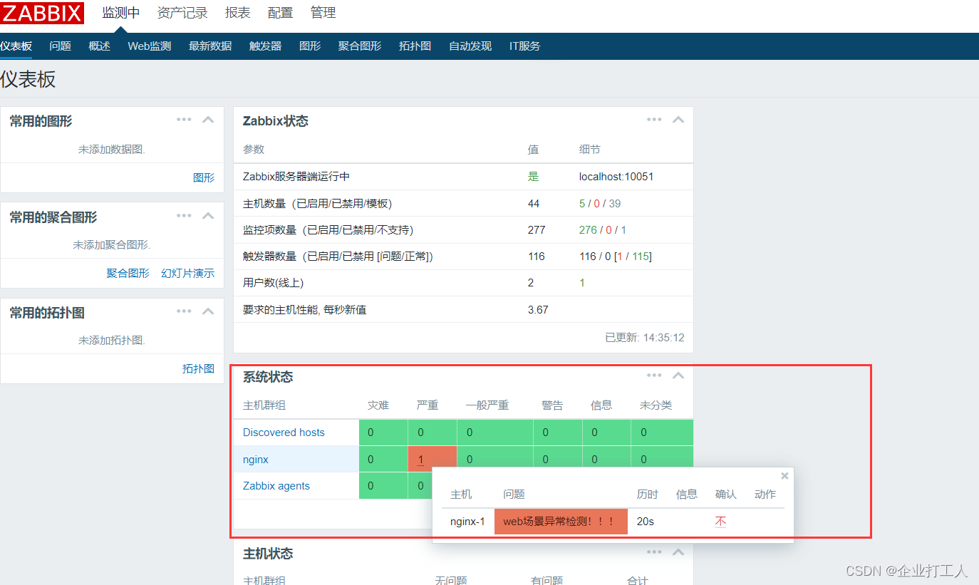Go to the 概述 submenu tab
979x585 pixels.
[x=100, y=46]
